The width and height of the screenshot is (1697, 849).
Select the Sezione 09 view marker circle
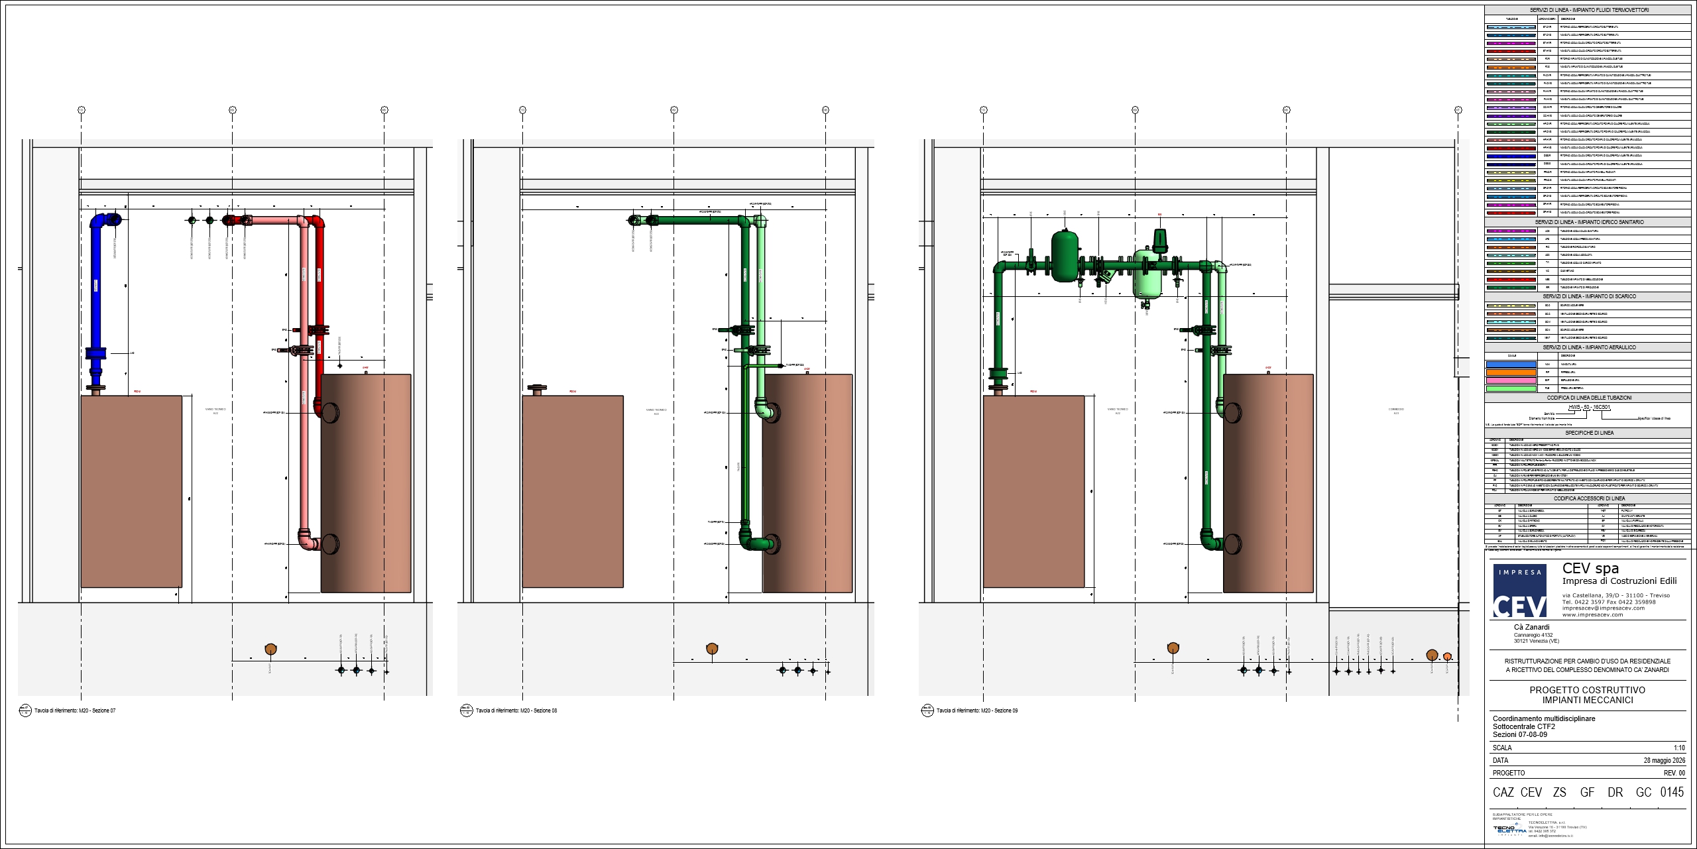click(x=927, y=710)
